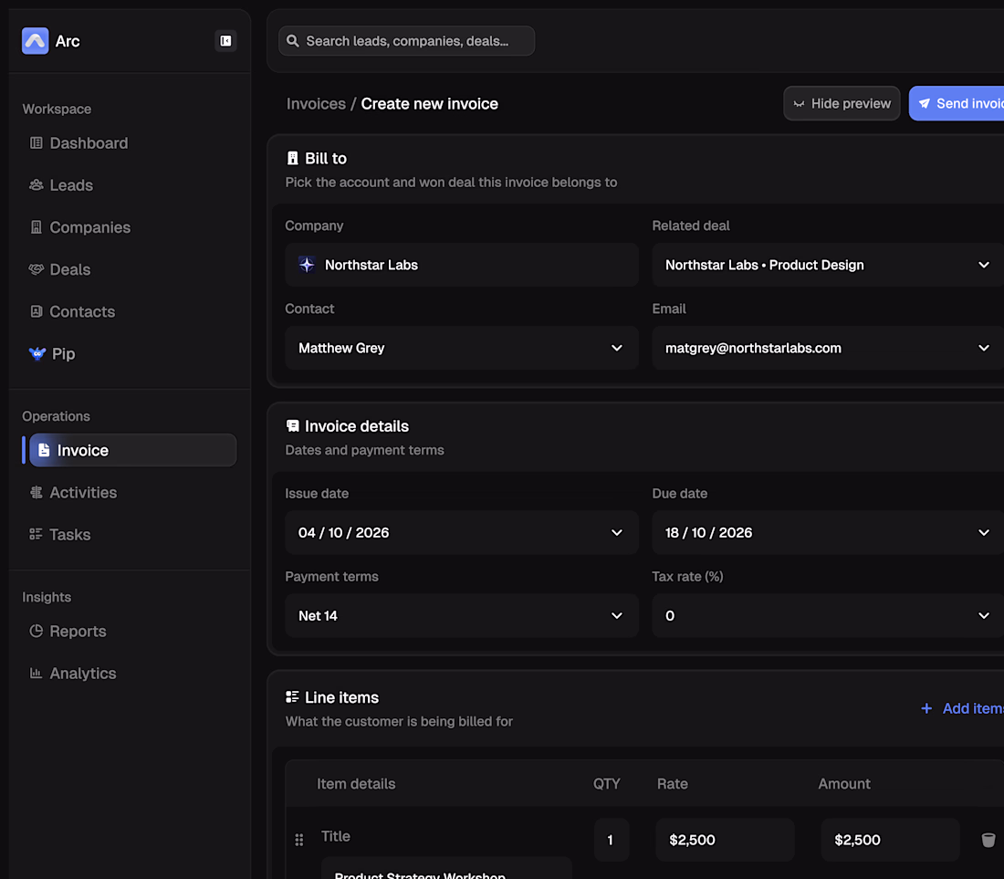
Task: Click the QTY field showing 1
Action: [611, 840]
